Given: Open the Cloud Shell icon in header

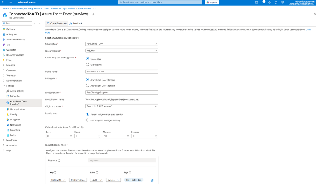Looking at the screenshot, I should pos(256,3).
